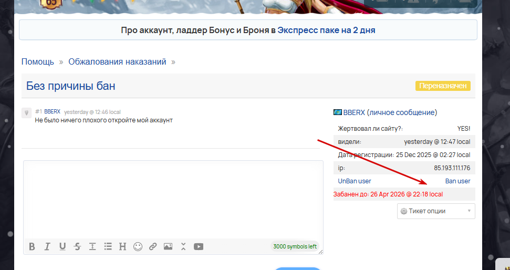Go to Обжалования наказаний breadcrumb
510x270 pixels.
[x=117, y=62]
